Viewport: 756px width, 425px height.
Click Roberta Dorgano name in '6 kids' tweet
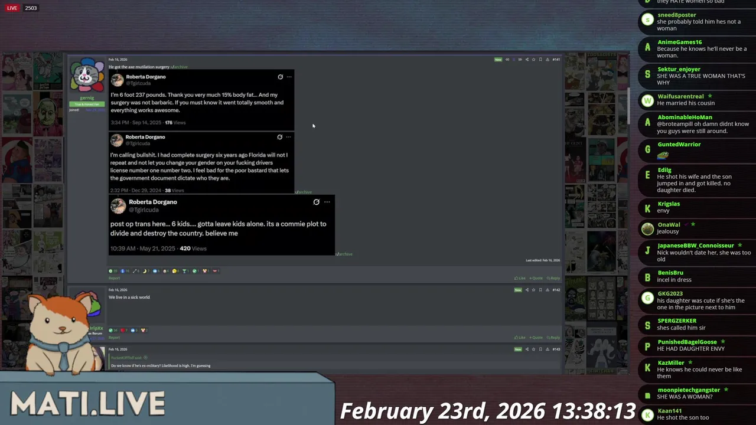153,202
